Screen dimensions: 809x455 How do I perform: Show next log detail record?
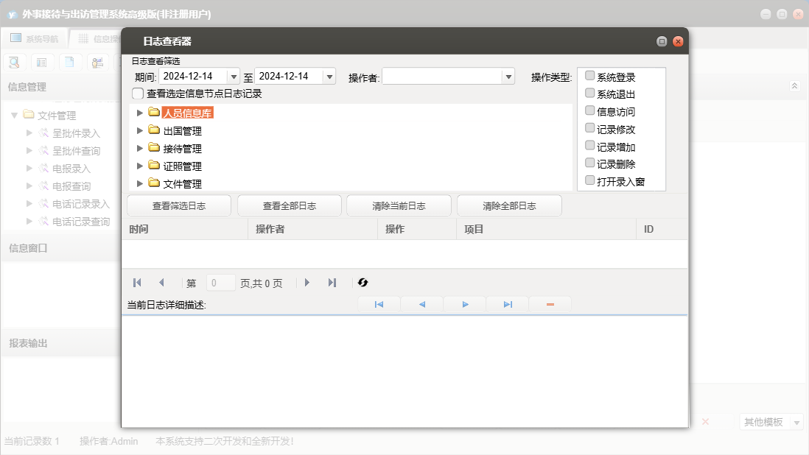(x=465, y=304)
